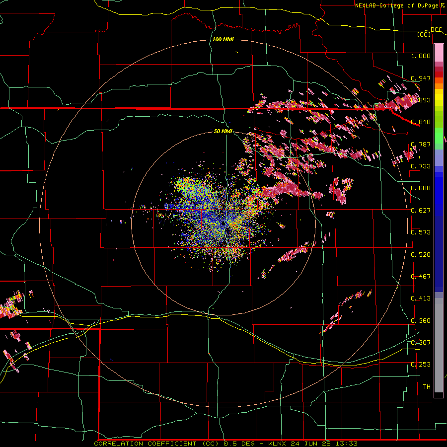Click the 1.000 value on the scale
This screenshot has width=447, height=447.
point(421,56)
